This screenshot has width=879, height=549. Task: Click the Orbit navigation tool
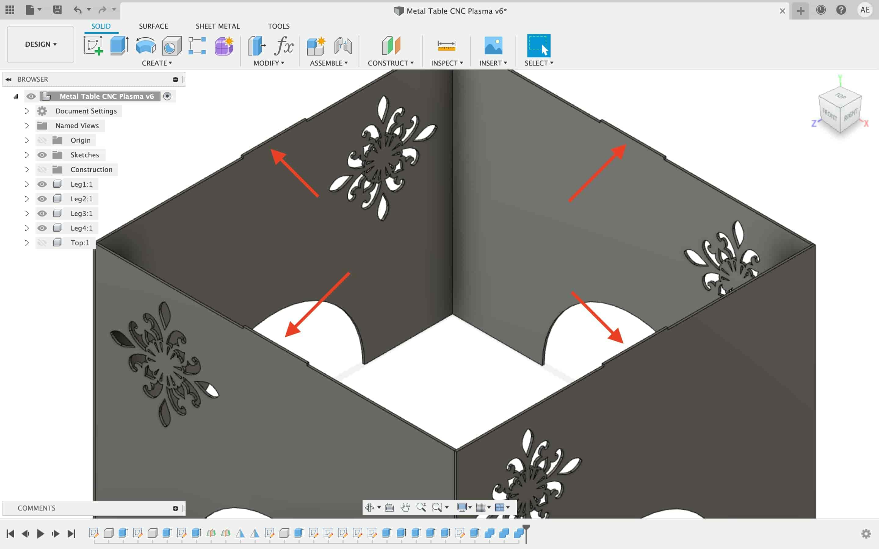tap(369, 507)
